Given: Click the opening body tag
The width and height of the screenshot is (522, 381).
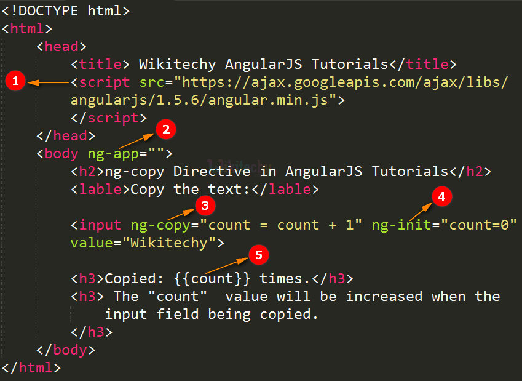Looking at the screenshot, I should 105,154.
